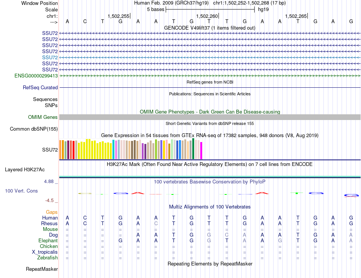The width and height of the screenshot is (361, 278).
Task: Click the 1,502,260 position marker on ruler
Action: point(207,16)
